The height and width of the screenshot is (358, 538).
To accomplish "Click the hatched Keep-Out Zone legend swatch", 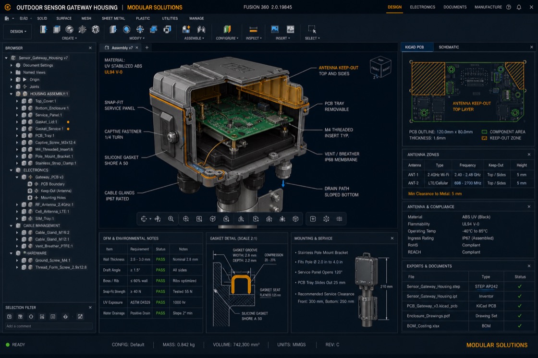I will (484, 138).
